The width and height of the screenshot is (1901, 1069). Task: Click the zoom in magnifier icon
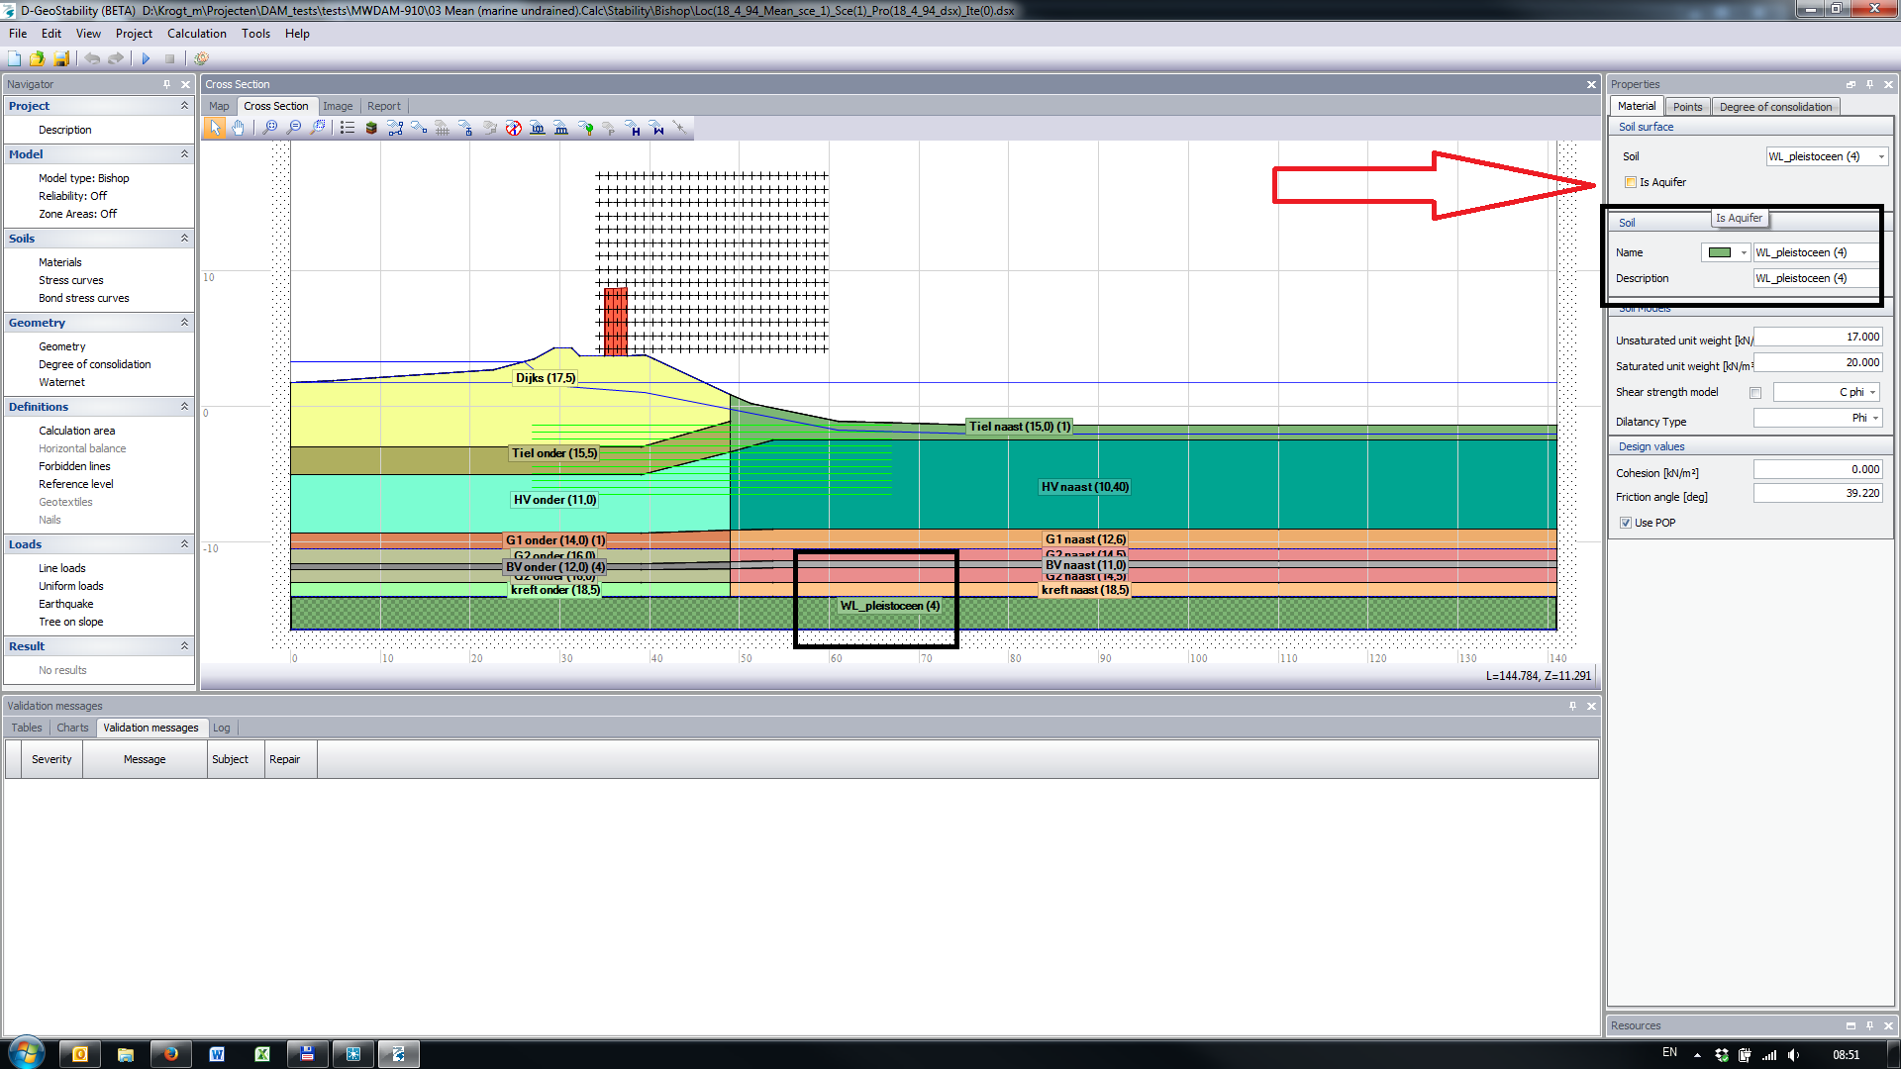[x=269, y=129]
